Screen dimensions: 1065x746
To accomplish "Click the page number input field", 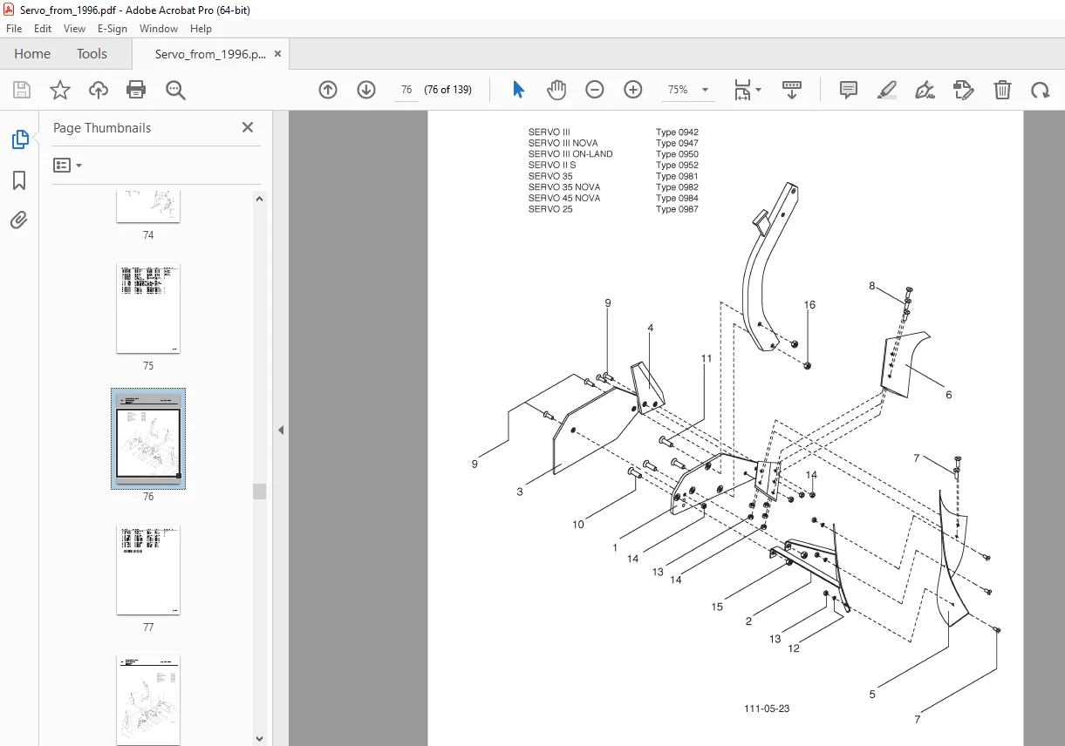I will [x=406, y=90].
